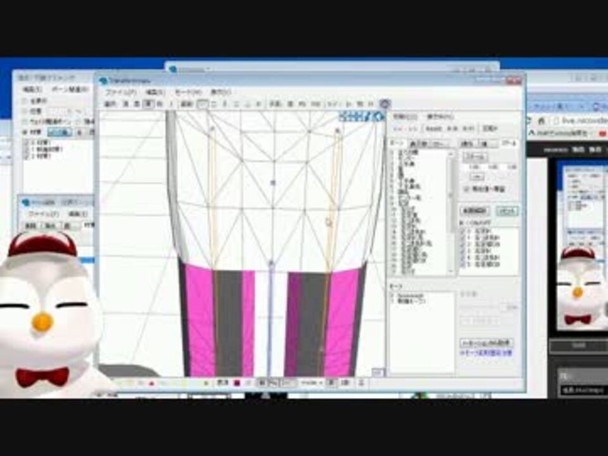Open the 編集(E) menu in TransformView
Screen dimensions: 608x456
pyautogui.click(x=155, y=92)
